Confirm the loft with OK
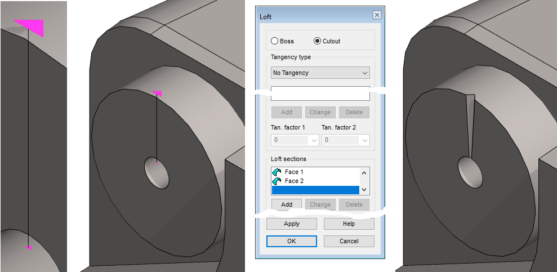The image size is (557, 272). pyautogui.click(x=291, y=241)
